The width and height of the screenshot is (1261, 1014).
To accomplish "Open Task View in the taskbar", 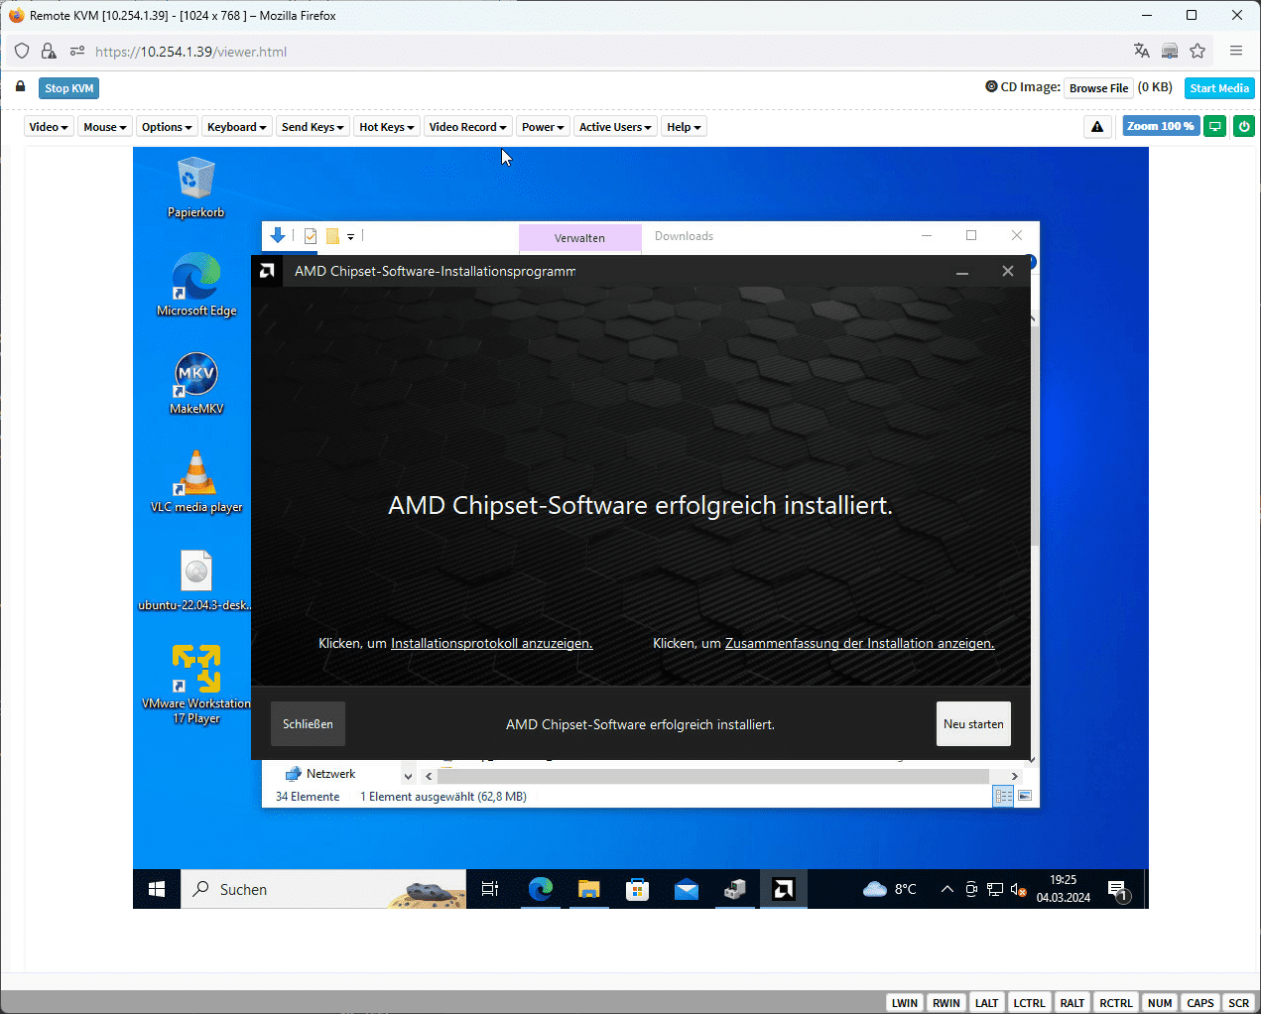I will (490, 889).
